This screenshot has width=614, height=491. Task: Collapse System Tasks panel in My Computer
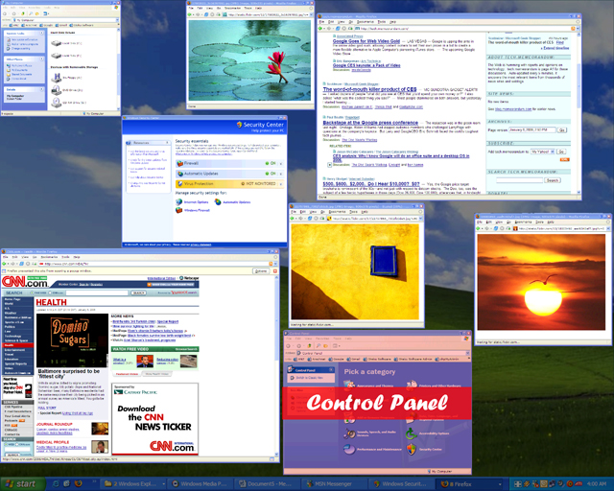point(41,34)
